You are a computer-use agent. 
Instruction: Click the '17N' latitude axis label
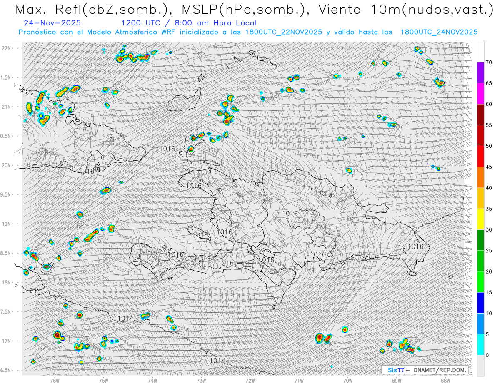tap(7, 341)
